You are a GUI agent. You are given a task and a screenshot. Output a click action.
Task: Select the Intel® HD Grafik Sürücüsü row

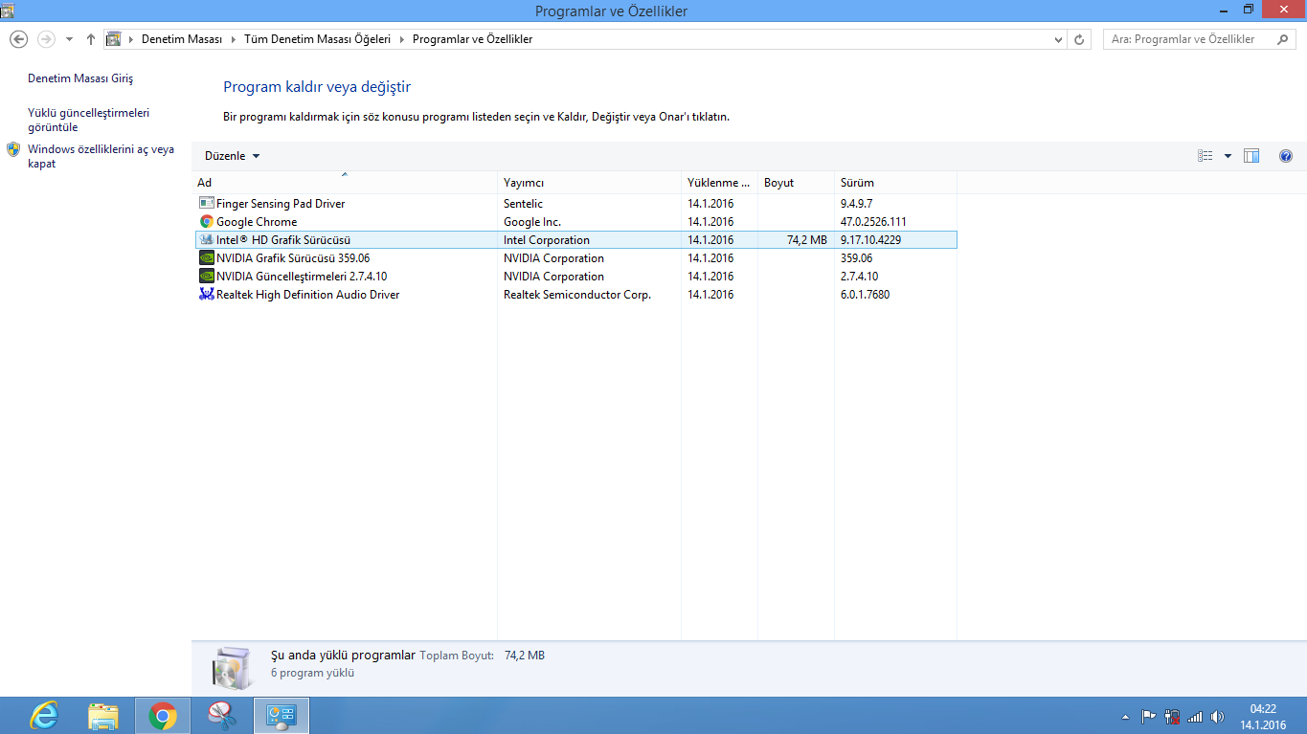coord(575,239)
